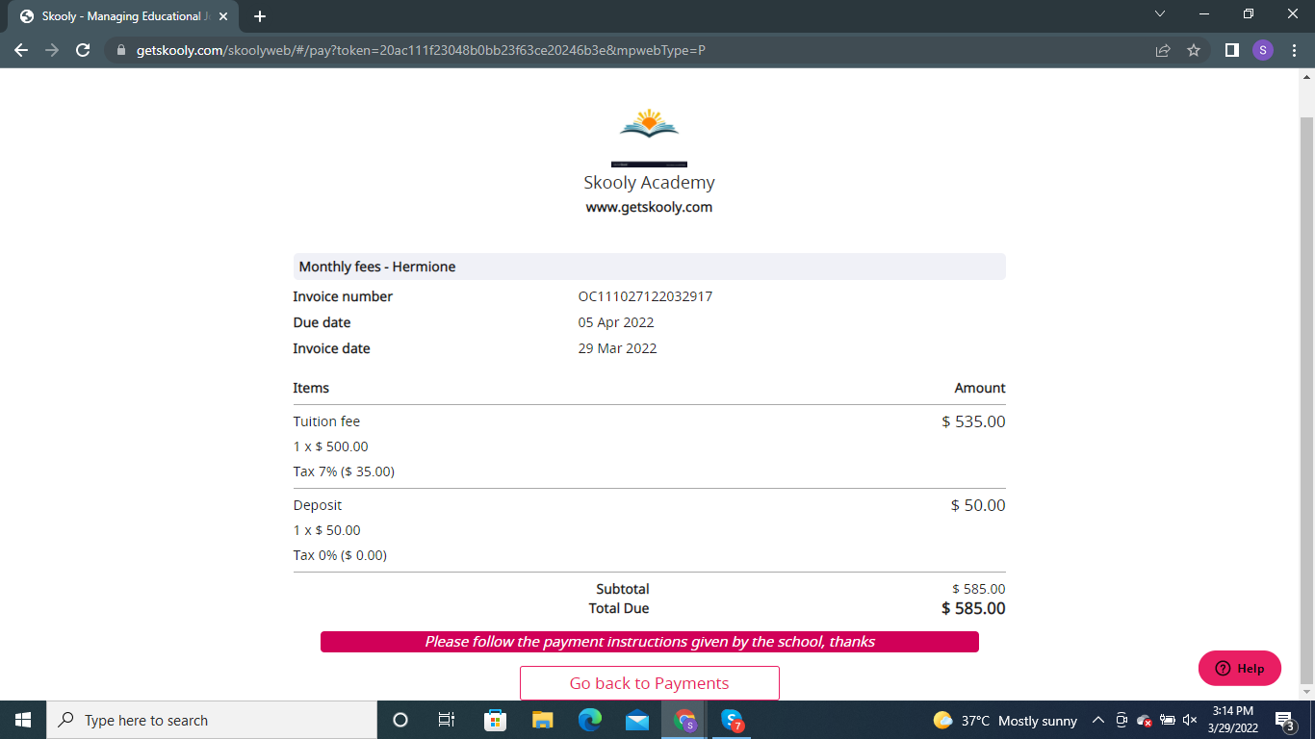Image resolution: width=1315 pixels, height=739 pixels.
Task: Open Skype from taskbar
Action: point(732,720)
